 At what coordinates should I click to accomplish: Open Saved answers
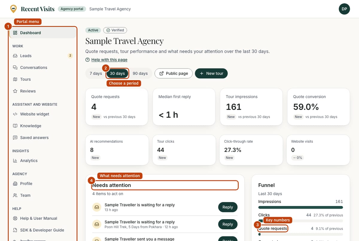pyautogui.click(x=42, y=138)
